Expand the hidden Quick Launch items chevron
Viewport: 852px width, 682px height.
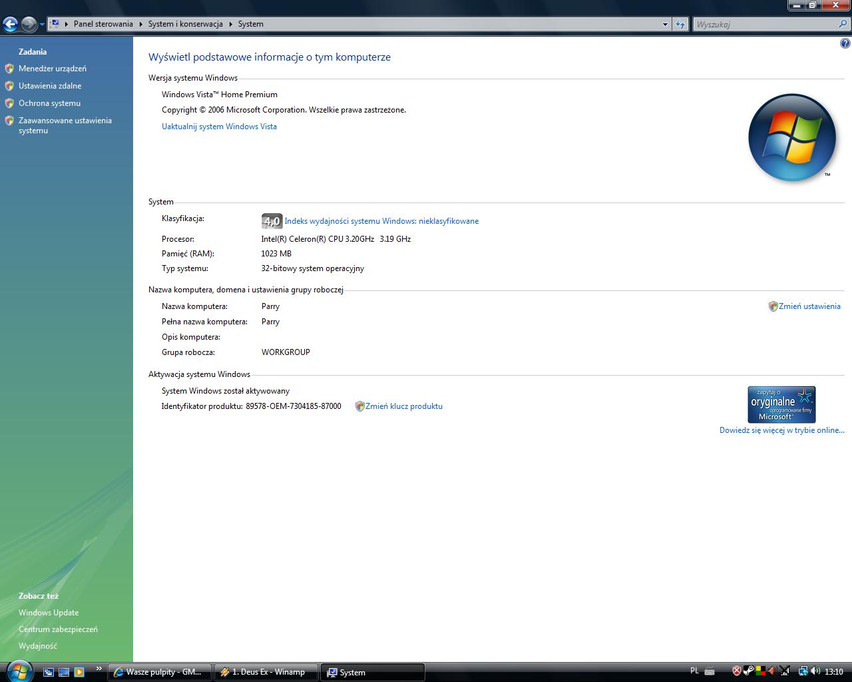coord(99,669)
